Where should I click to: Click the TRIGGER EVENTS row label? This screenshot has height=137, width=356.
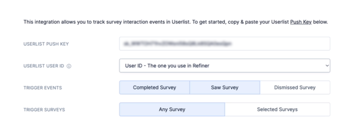pos(43,88)
